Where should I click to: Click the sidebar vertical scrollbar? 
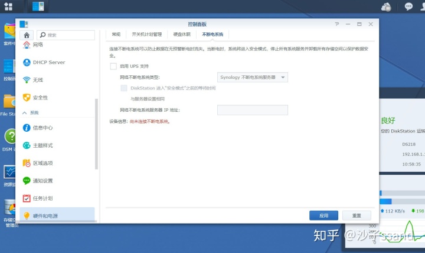pos(96,134)
